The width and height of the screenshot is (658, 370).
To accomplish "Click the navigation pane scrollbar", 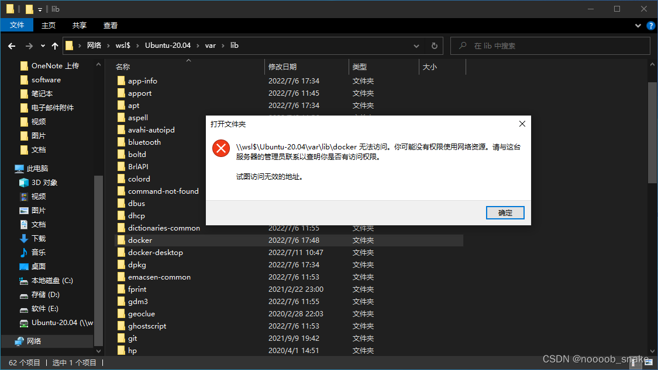I will point(98,260).
